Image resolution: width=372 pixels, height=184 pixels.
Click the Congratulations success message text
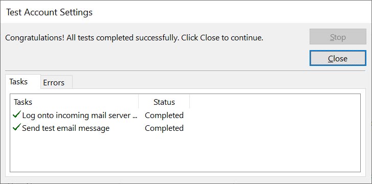click(134, 37)
